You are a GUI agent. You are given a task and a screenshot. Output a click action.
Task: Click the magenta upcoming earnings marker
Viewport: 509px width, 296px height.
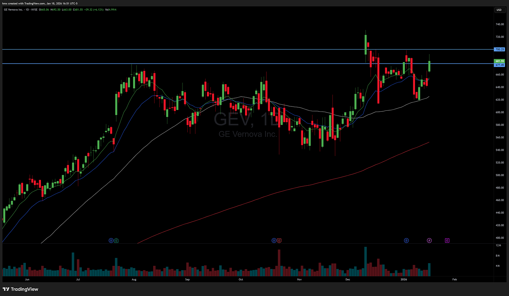click(447, 240)
